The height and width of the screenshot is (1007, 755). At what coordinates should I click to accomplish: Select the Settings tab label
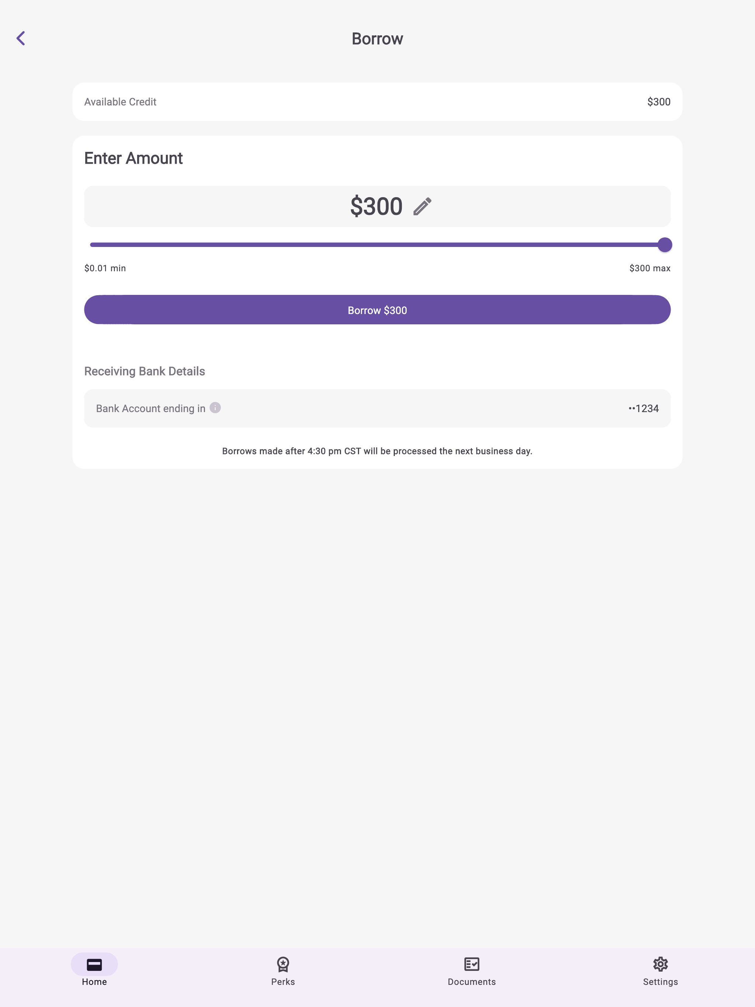click(661, 982)
